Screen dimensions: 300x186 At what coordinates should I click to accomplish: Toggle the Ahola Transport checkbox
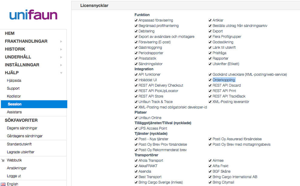coord(136,161)
